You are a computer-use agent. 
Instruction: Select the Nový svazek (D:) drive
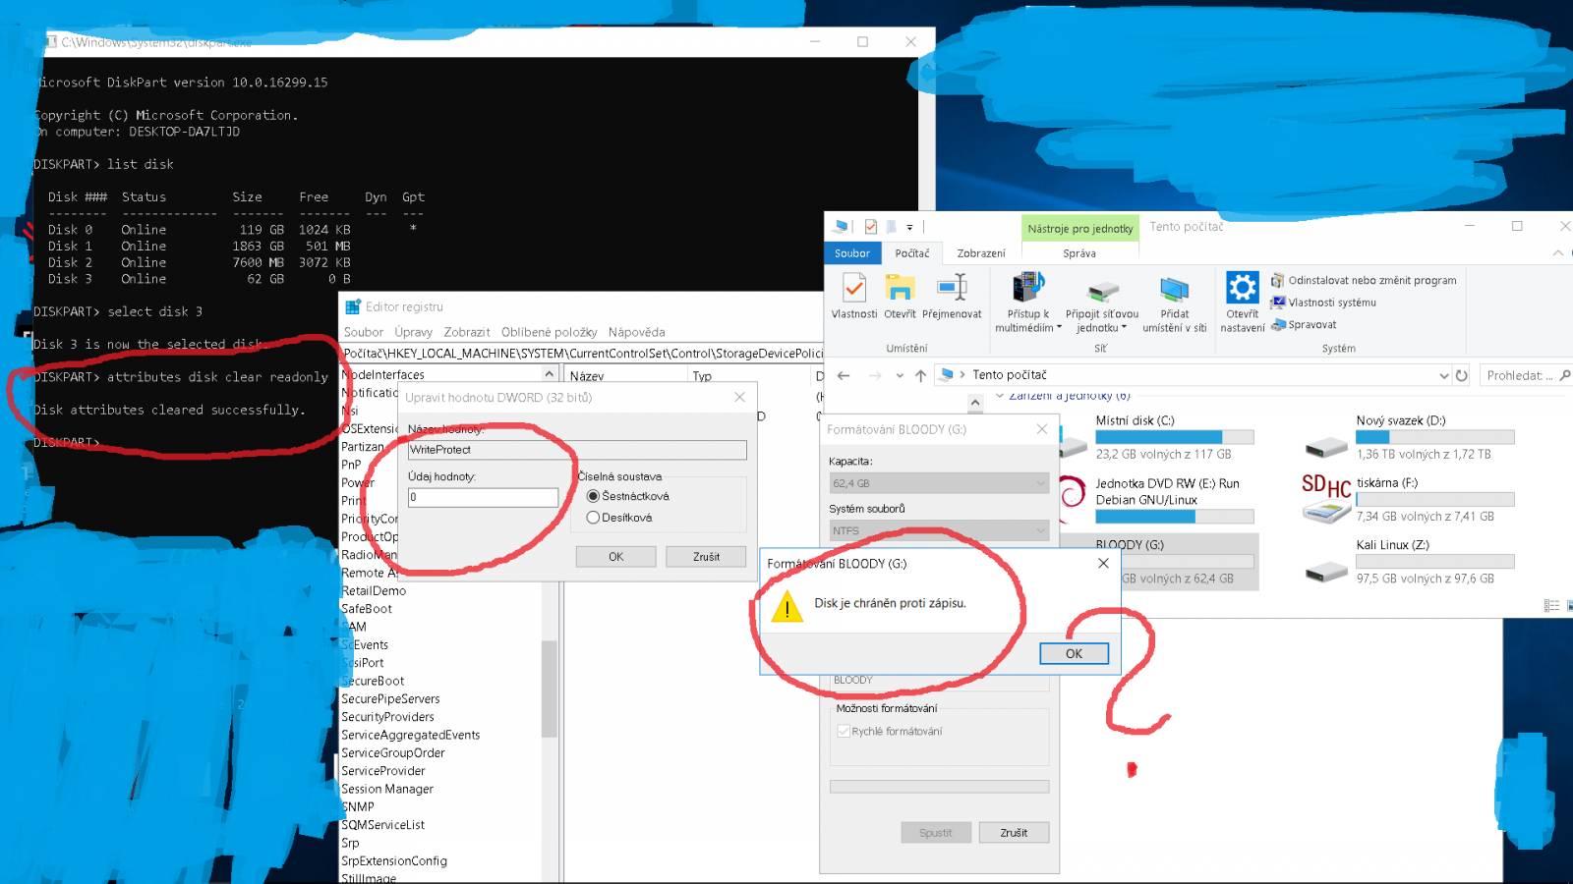1408,437
